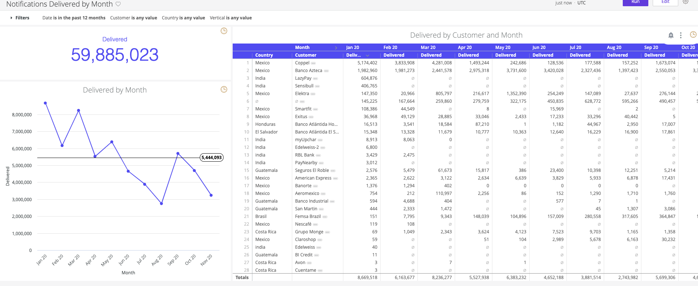Click the alert bell on customer table tile
Viewport: 698px width, 286px height.
[671, 35]
